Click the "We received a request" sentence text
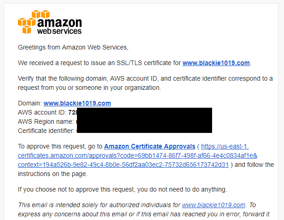 99,63
